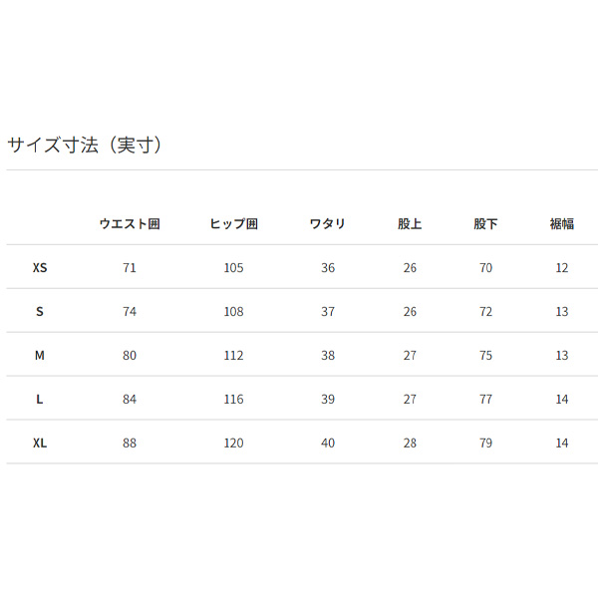Select the 股下 column header
Screen dimensions: 598x598
click(485, 224)
